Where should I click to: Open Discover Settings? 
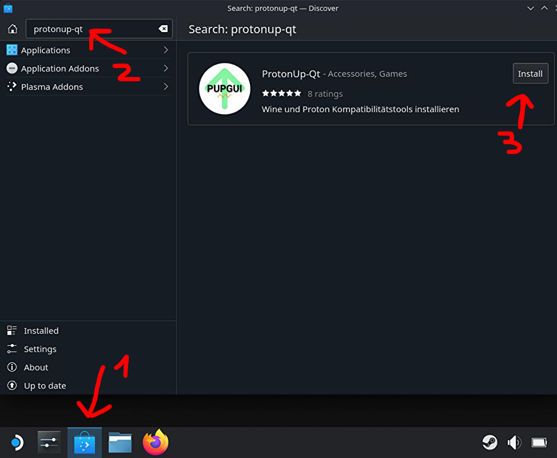pos(87,349)
